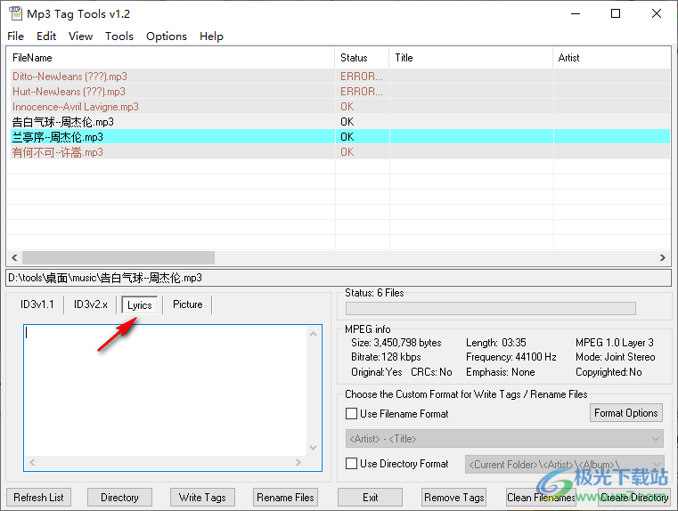Click the Exit button
Image resolution: width=678 pixels, height=511 pixels.
pyautogui.click(x=370, y=498)
